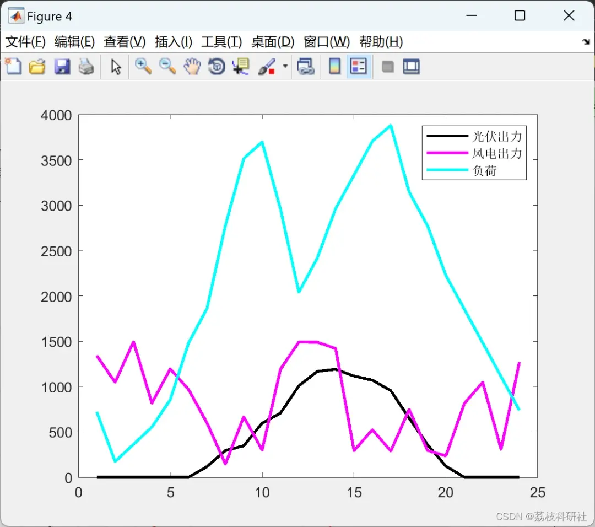
Task: Open the 文件(F) menu
Action: click(x=26, y=42)
